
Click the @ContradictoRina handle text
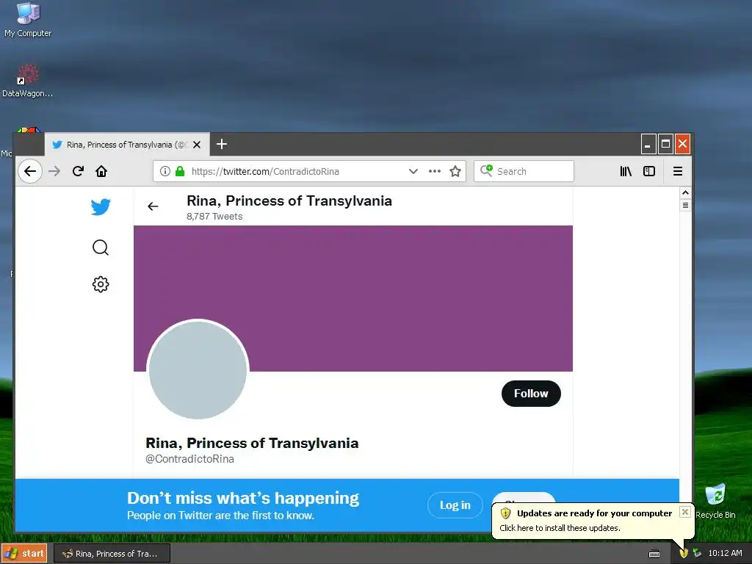coord(190,459)
